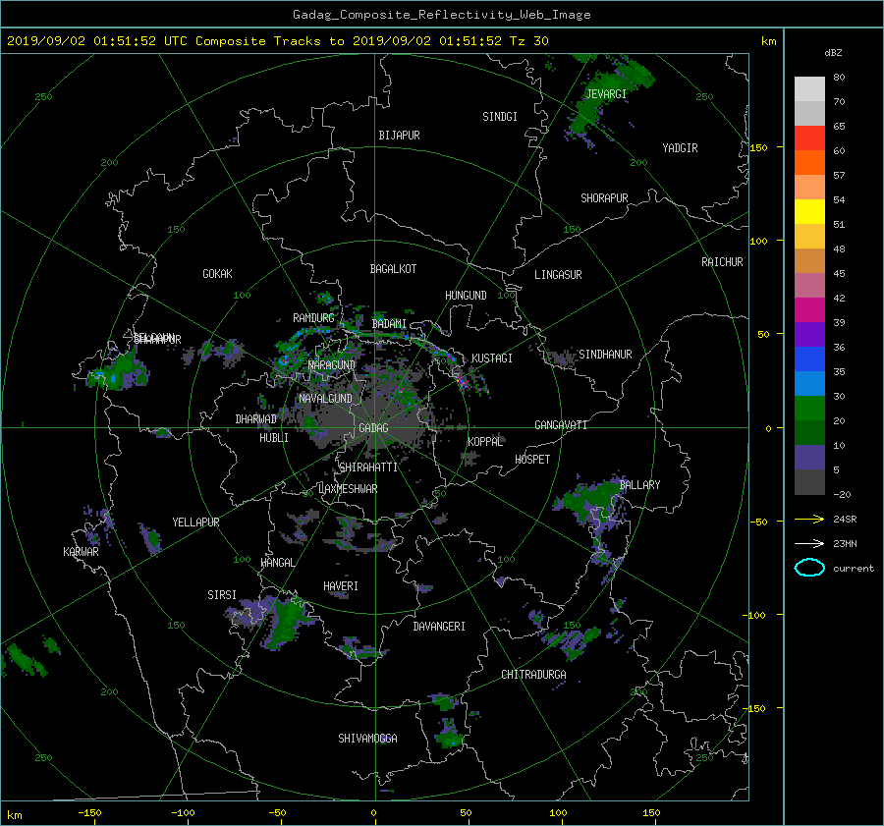
Task: Click the Gadag_Composite_Reflectivity_Web_Image title
Action: click(x=441, y=15)
